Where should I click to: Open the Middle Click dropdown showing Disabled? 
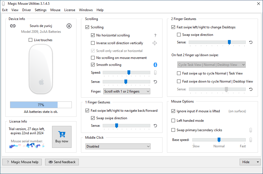click(x=118, y=146)
